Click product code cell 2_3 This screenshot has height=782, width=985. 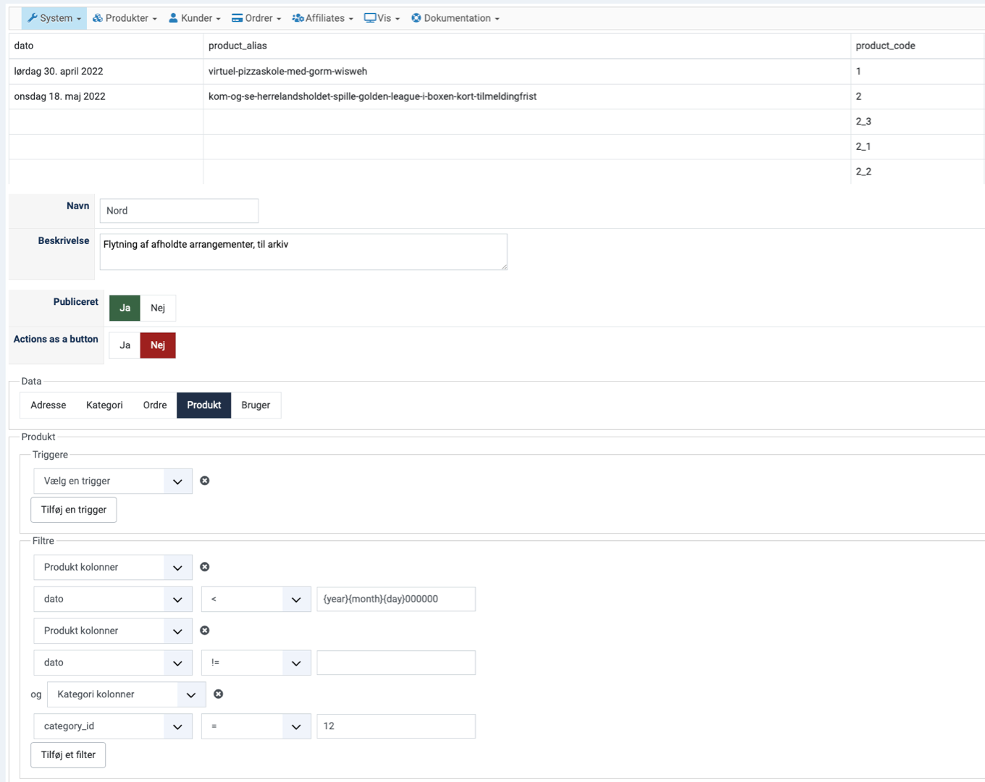(917, 122)
